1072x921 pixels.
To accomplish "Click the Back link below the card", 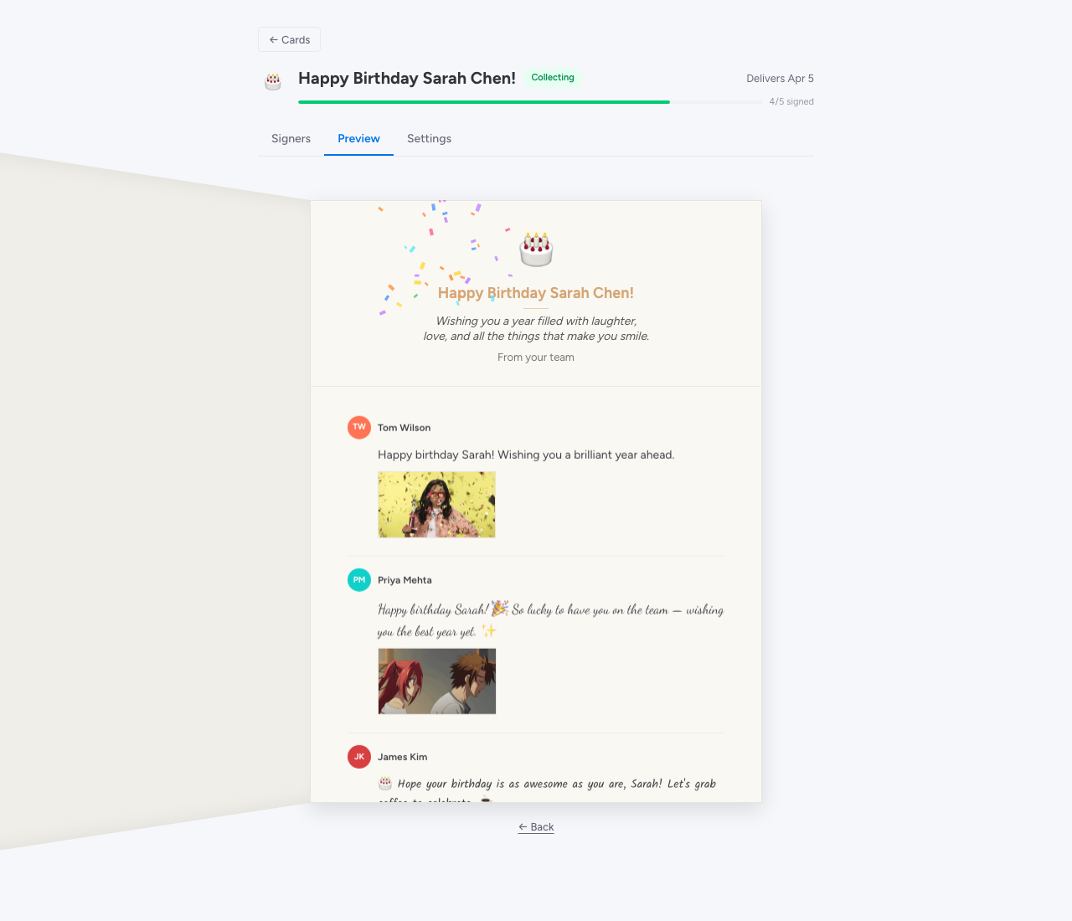I will [x=536, y=826].
